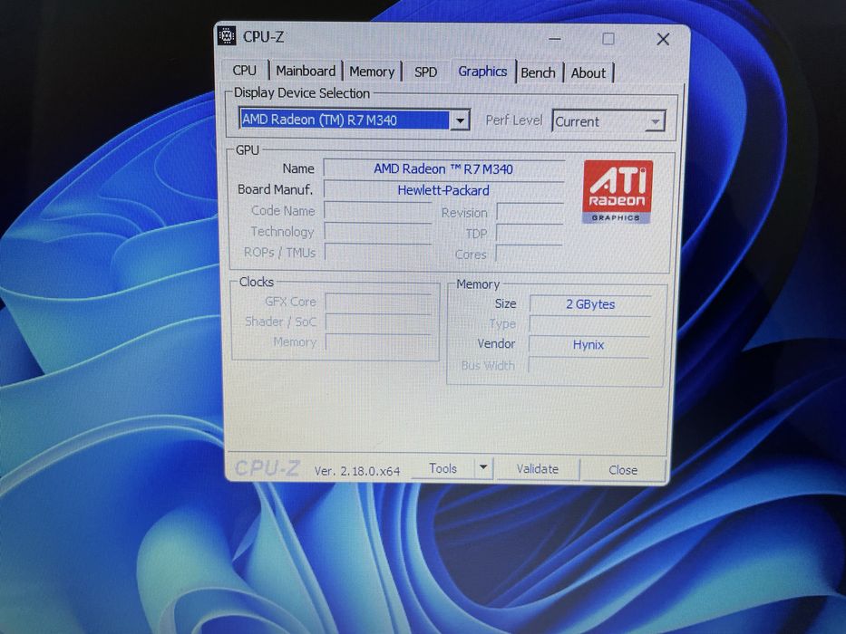Close the CPU-Z window with X
Screen dimensions: 846x634
click(x=663, y=39)
